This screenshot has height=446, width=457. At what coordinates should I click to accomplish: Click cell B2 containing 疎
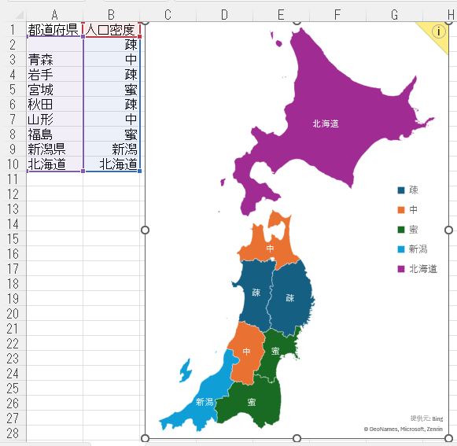click(111, 45)
